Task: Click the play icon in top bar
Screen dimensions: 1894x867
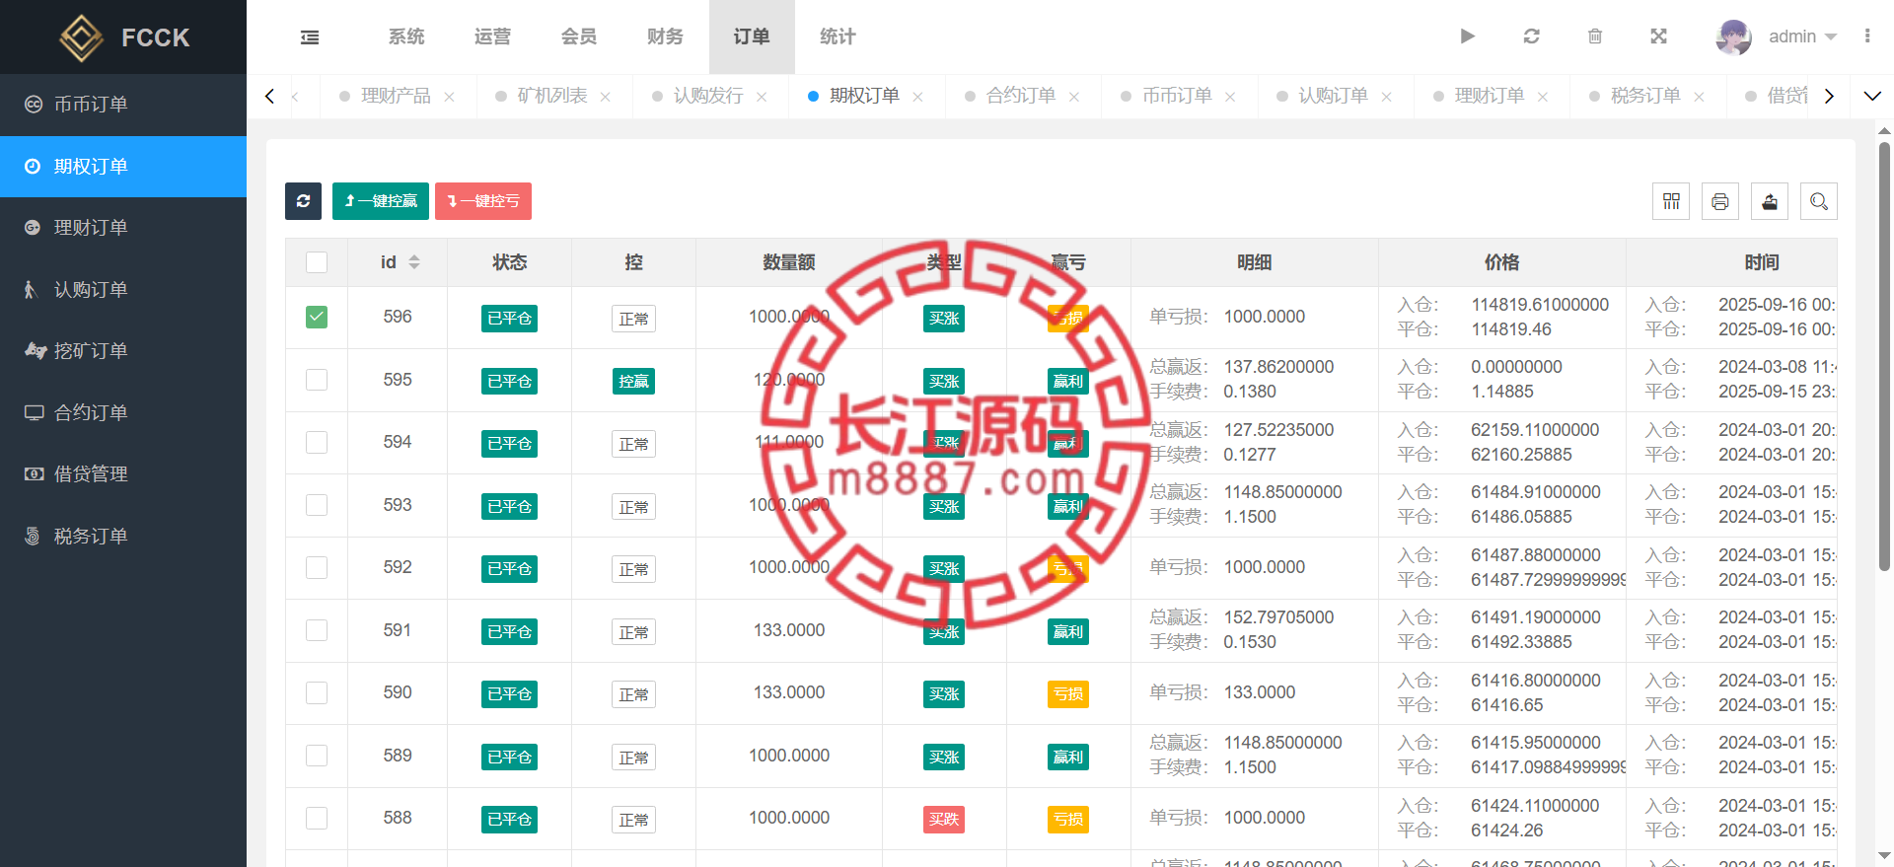Action: tap(1468, 36)
